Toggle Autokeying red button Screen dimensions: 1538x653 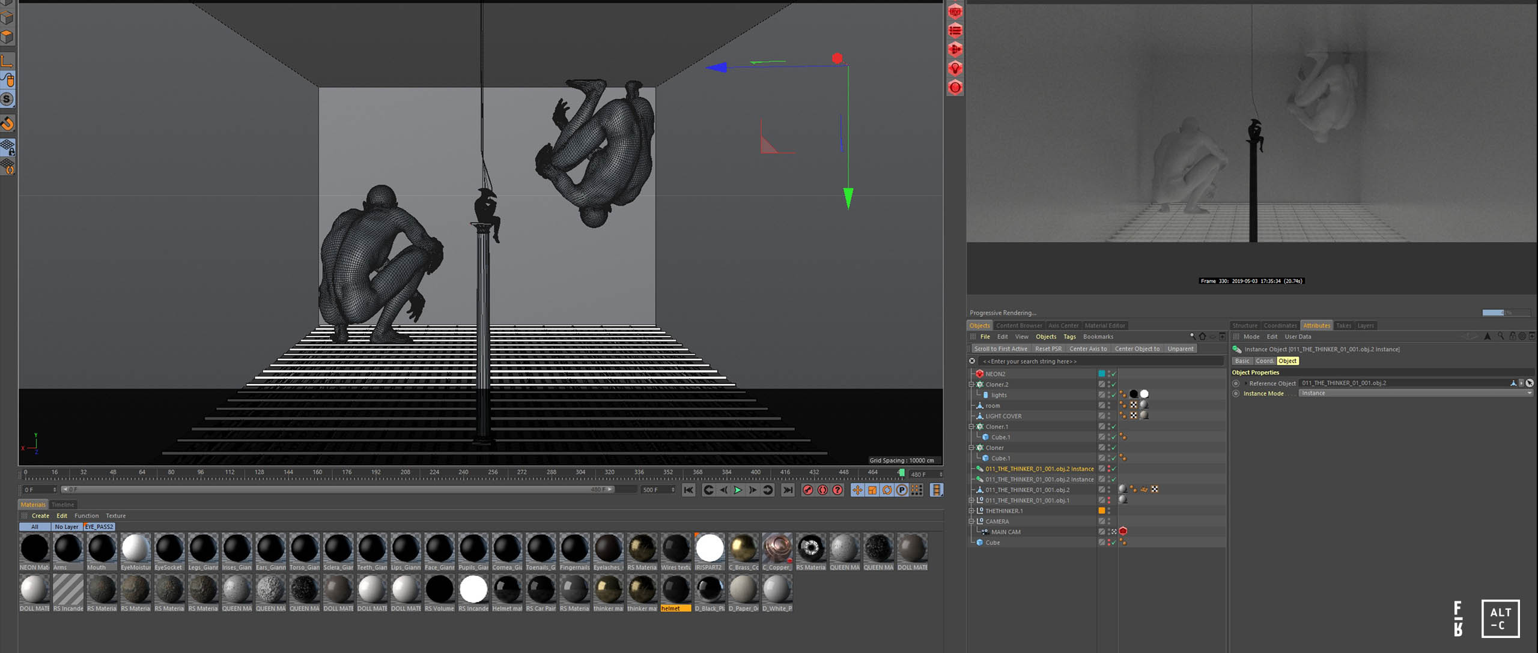point(823,490)
